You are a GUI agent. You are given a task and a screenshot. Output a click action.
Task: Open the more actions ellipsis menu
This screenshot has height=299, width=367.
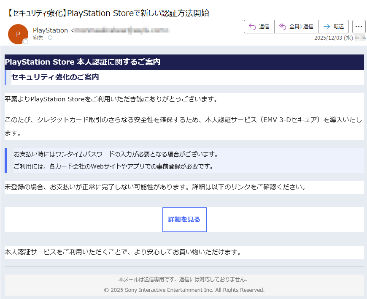click(x=359, y=27)
